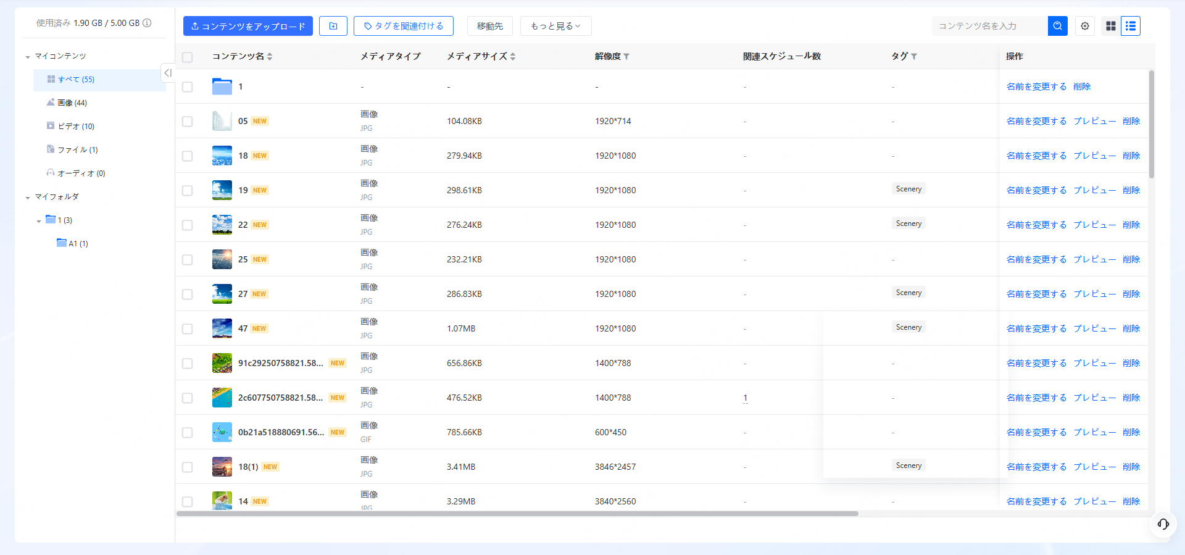
Task: Collapse folder 1 (3) in tree
Action: (39, 221)
